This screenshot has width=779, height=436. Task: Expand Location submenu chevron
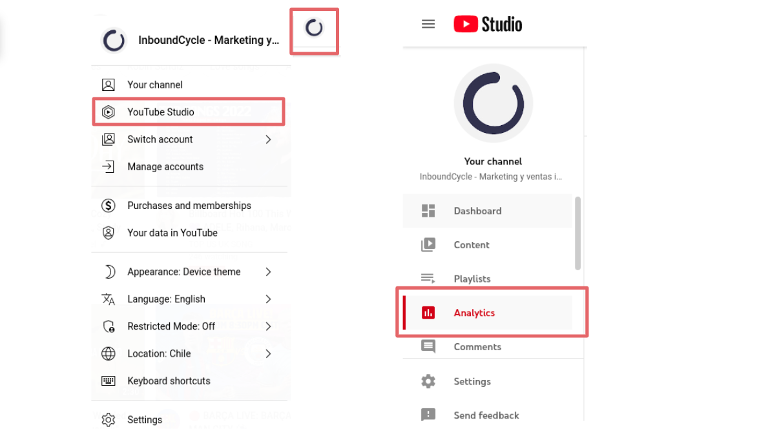coord(268,353)
